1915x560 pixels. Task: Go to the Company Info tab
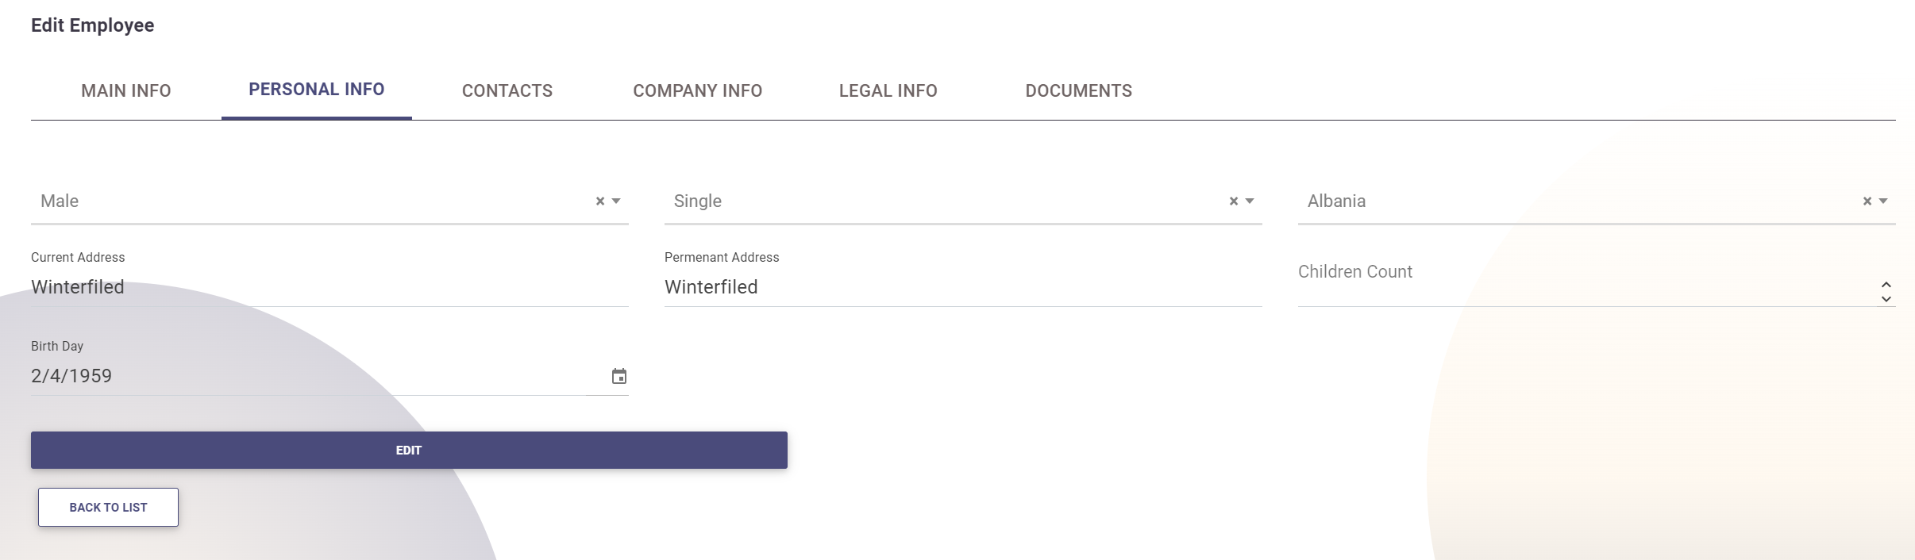point(697,91)
